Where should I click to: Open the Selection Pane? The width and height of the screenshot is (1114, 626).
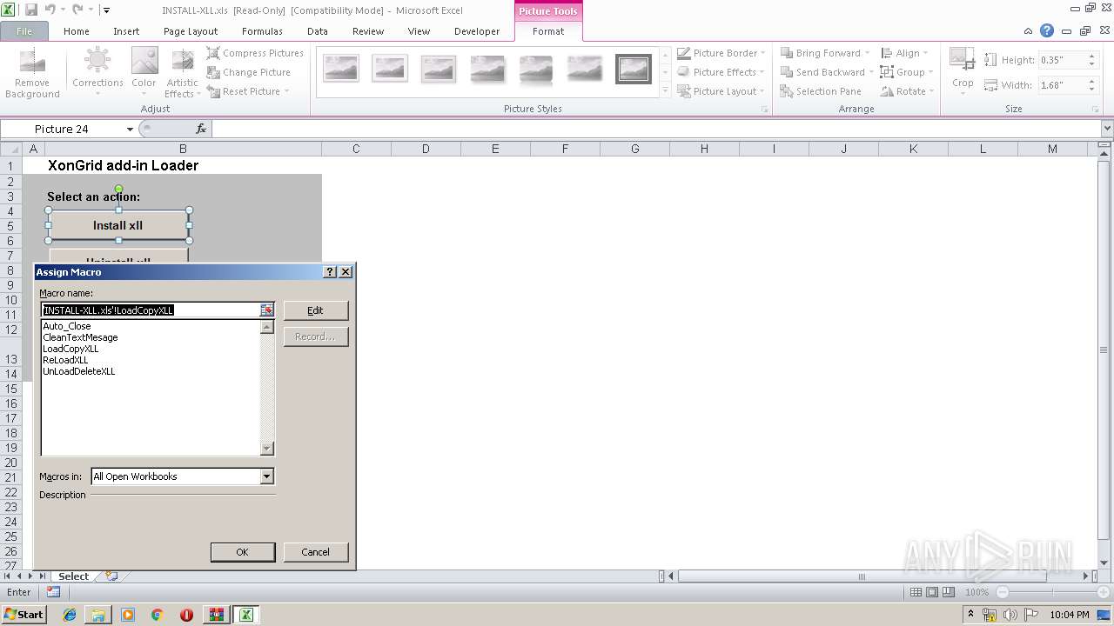pyautogui.click(x=821, y=91)
